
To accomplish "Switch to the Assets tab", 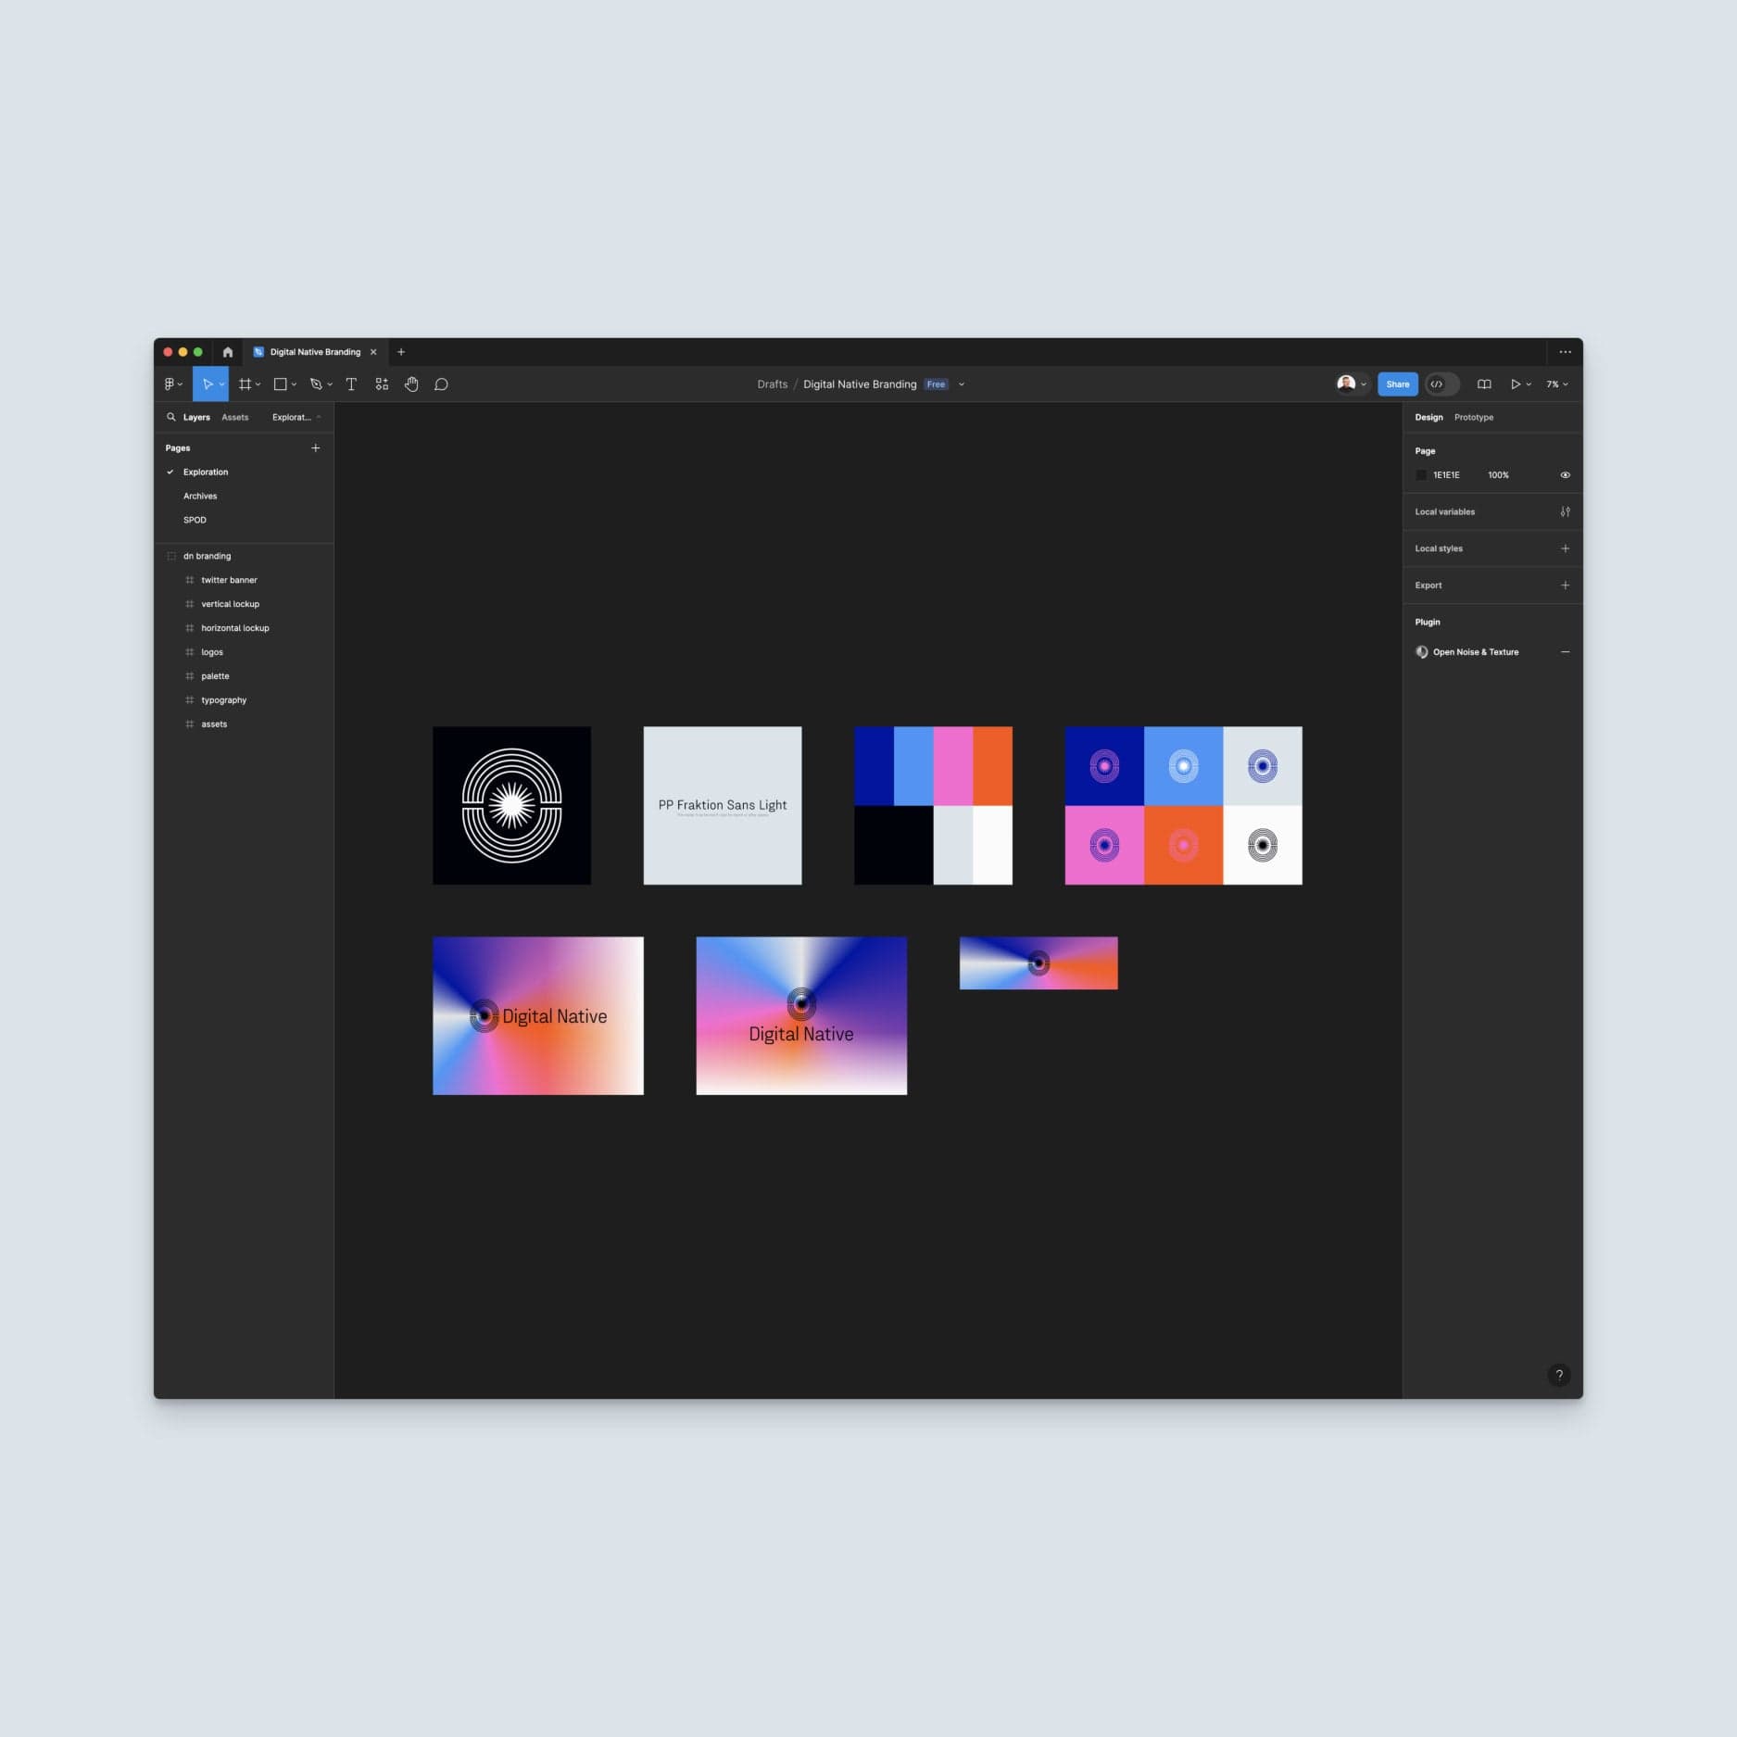I will (234, 417).
